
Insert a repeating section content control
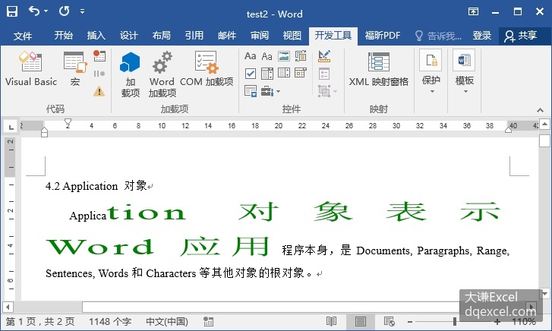[x=251, y=91]
